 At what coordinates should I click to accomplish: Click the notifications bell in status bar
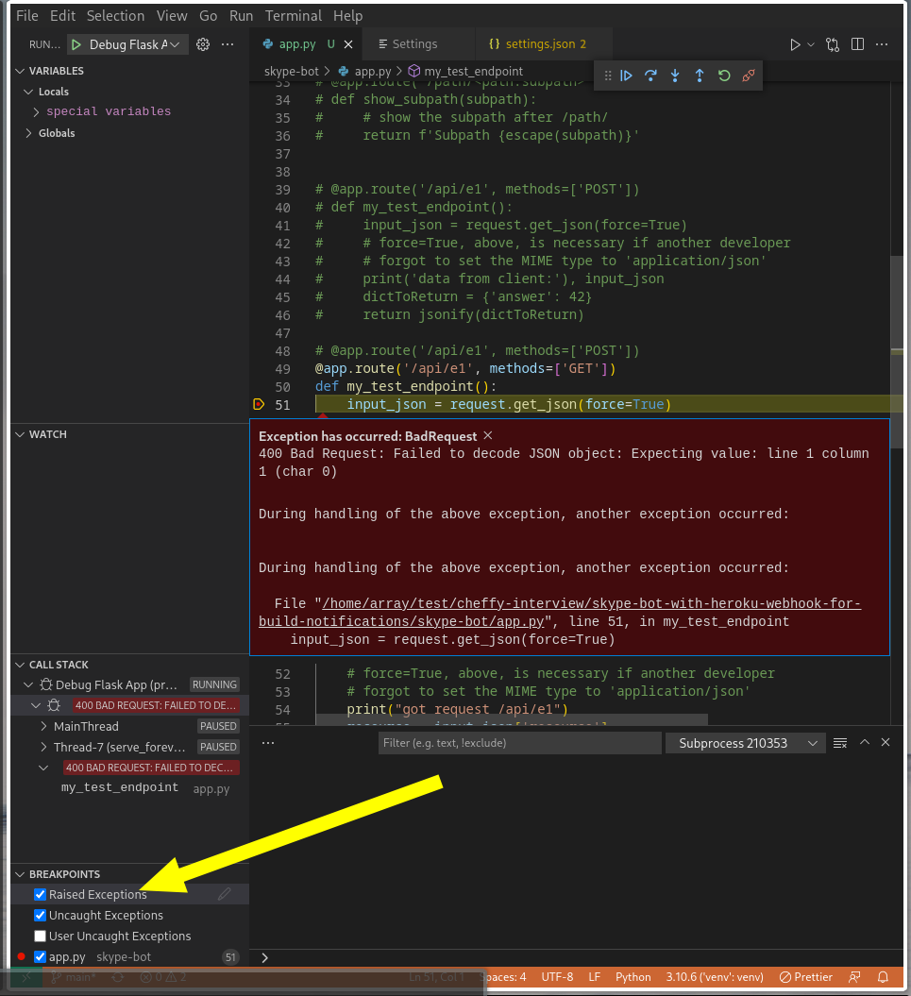click(881, 977)
